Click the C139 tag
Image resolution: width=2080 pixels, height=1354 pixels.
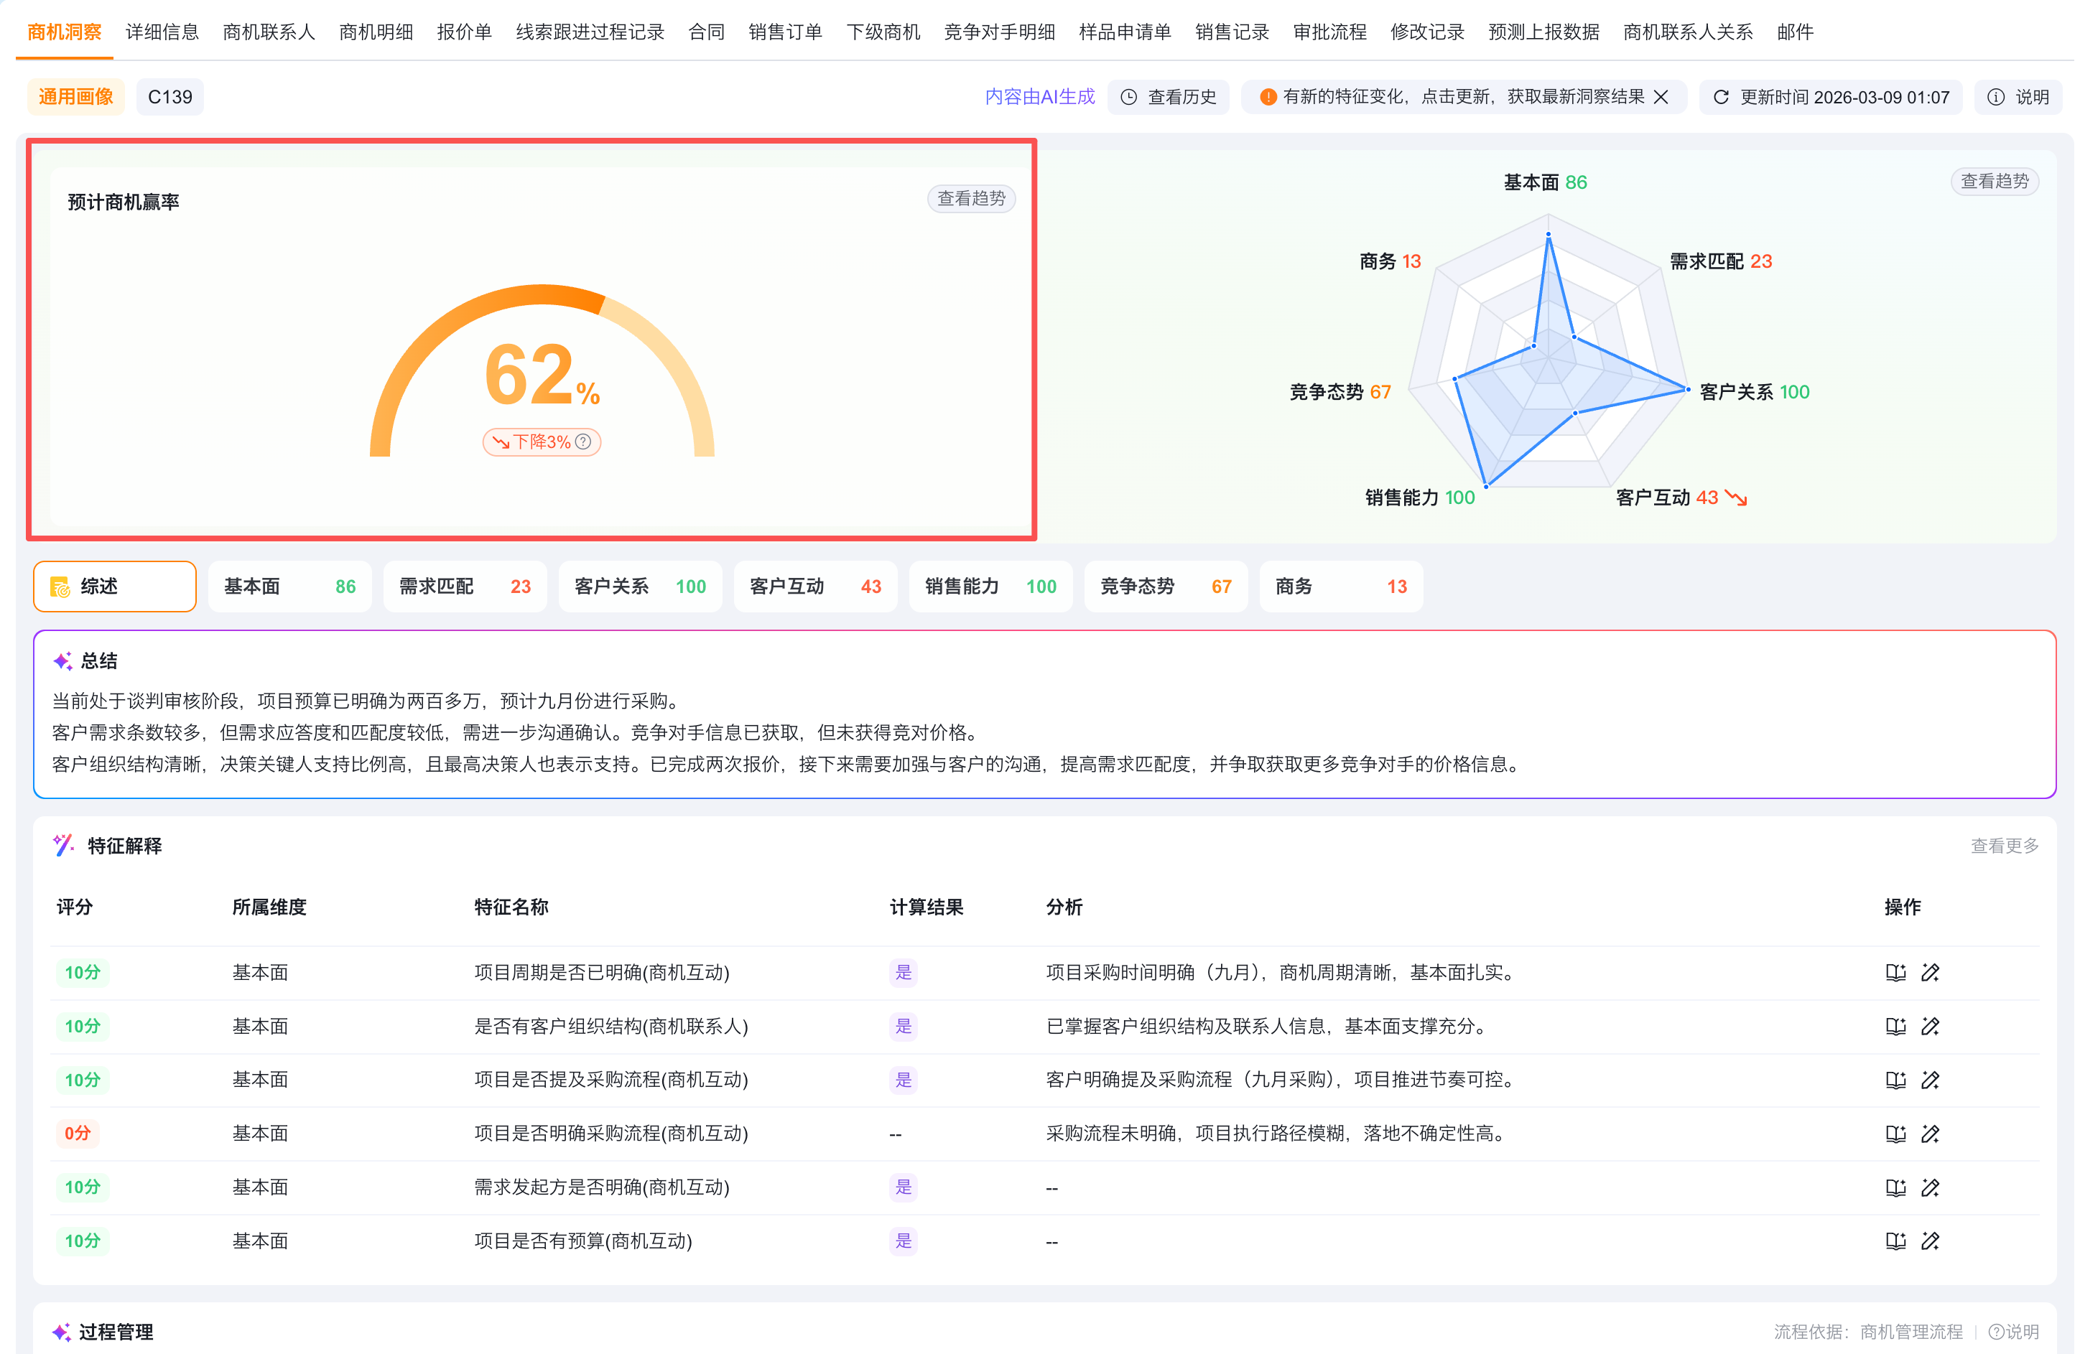pyautogui.click(x=170, y=97)
